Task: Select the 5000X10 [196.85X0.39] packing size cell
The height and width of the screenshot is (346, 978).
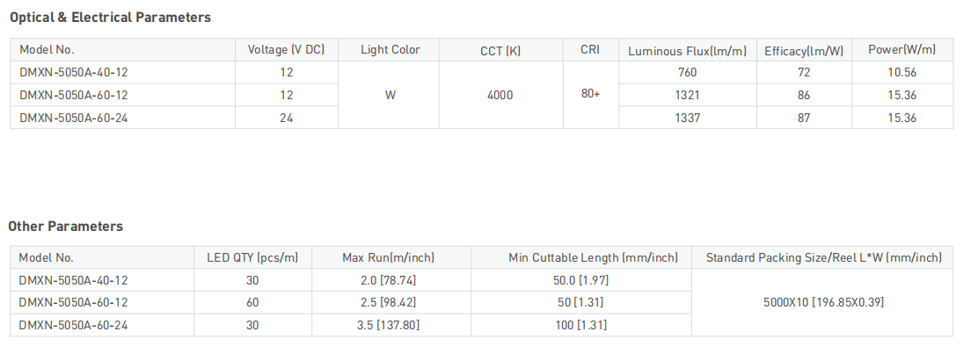Action: [824, 303]
